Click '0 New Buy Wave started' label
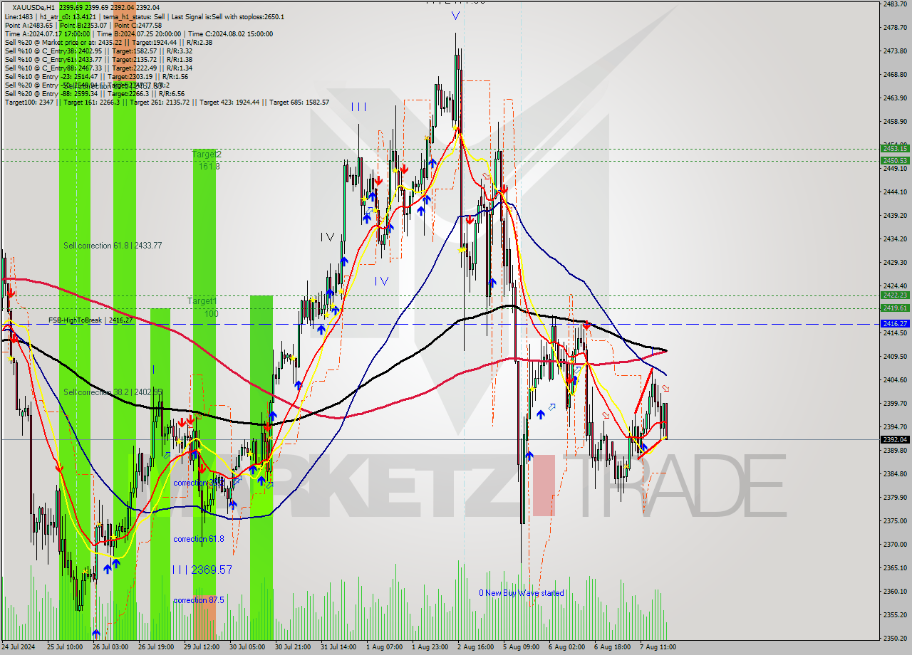This screenshot has height=655, width=912. point(522,593)
